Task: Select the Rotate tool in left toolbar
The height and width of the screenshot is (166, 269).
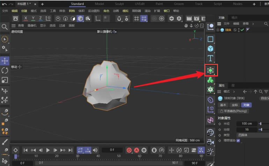Action: click(5, 70)
